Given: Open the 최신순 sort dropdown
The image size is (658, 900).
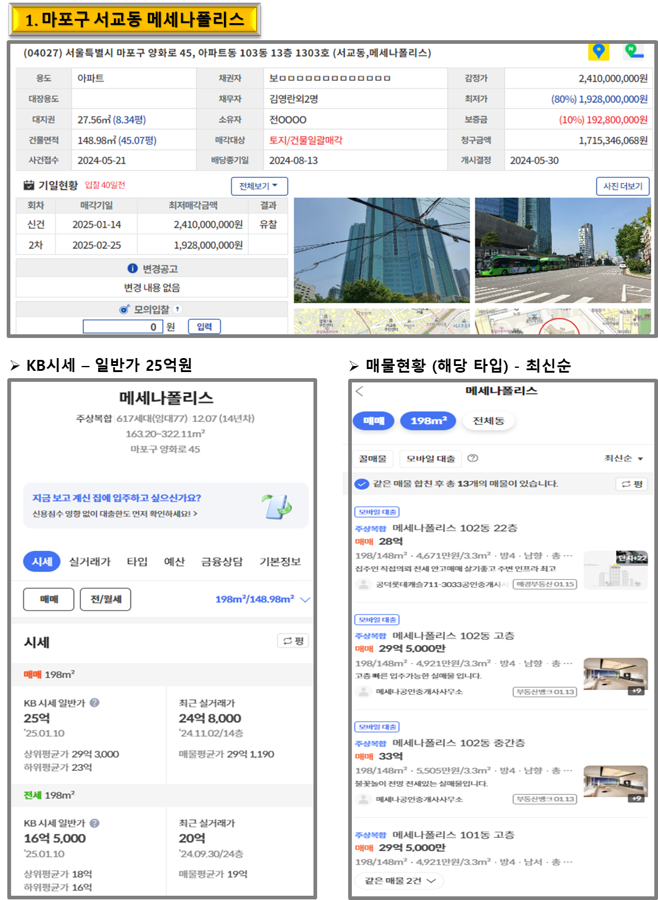Looking at the screenshot, I should click(624, 459).
